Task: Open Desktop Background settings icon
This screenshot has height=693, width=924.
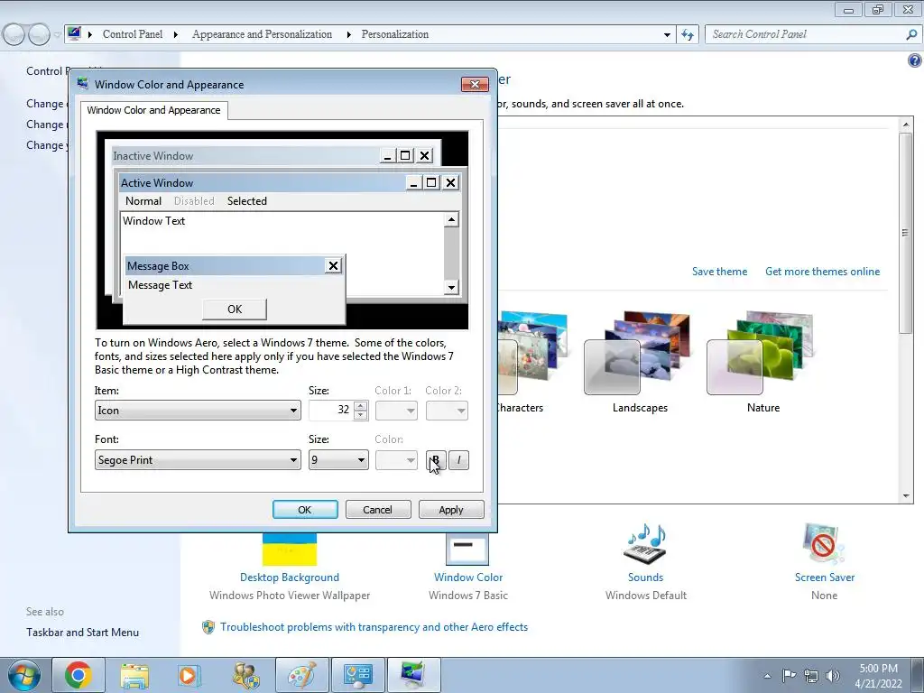Action: click(x=290, y=550)
